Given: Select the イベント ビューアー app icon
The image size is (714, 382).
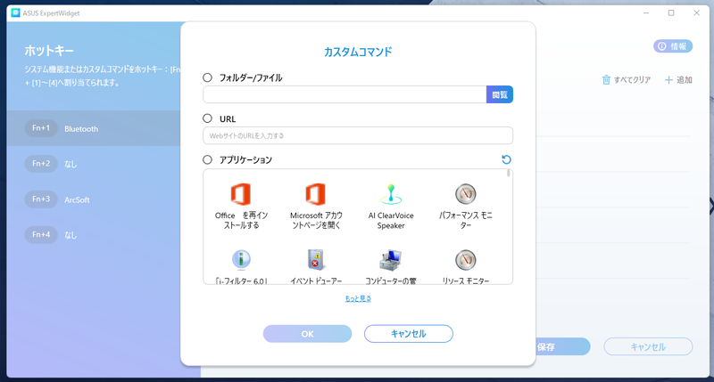Looking at the screenshot, I should pos(316,260).
